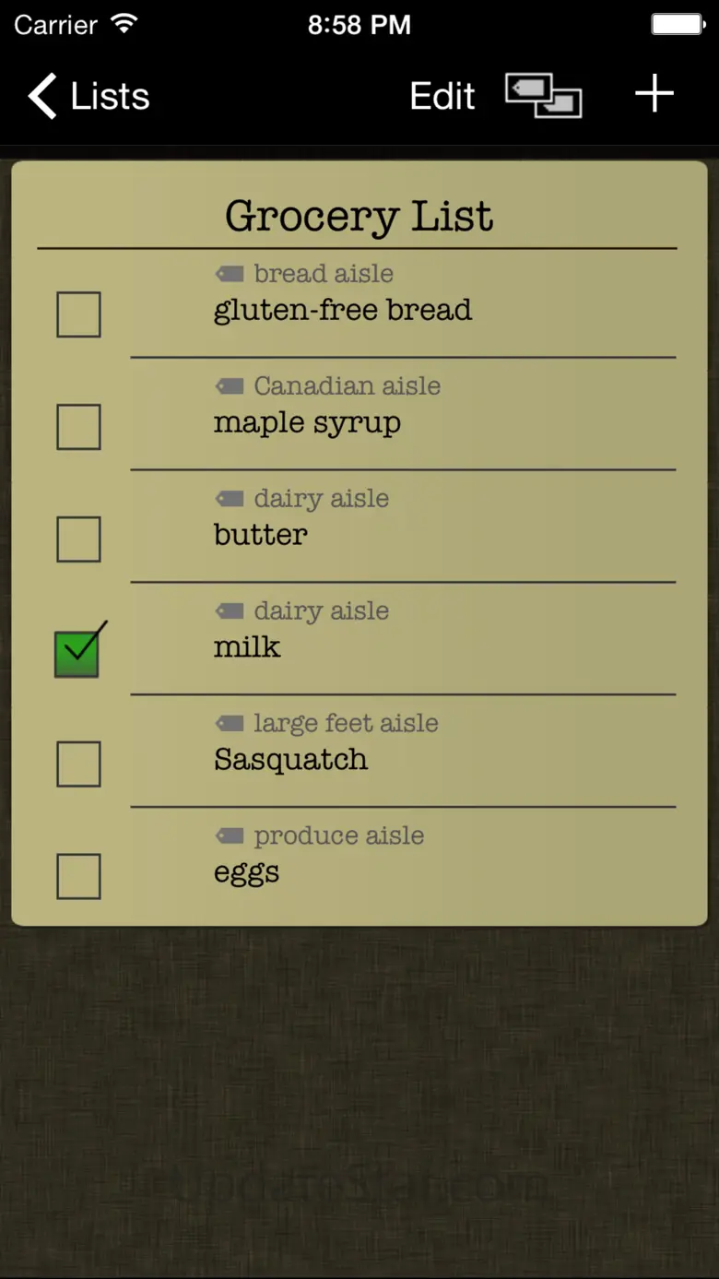Open the maple syrup list item
Viewport: 719px width, 1279px height.
(307, 423)
